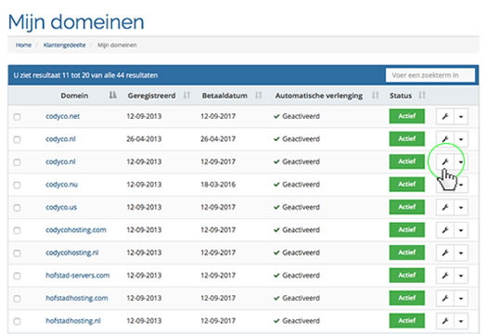Click wrench icon for hofstadhosting.nl
487x334 pixels.
point(444,321)
